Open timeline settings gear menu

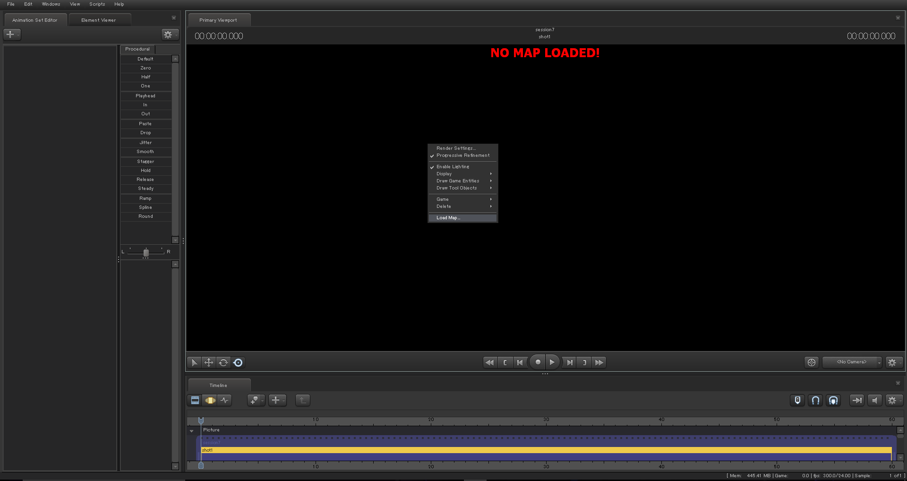coord(894,400)
